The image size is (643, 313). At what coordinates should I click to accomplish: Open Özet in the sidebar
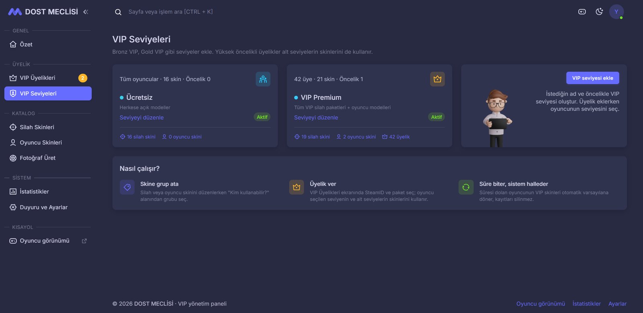[48, 44]
